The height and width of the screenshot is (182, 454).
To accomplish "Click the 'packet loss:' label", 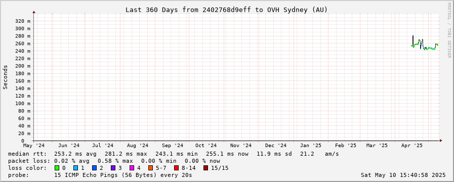I will click(29, 161).
